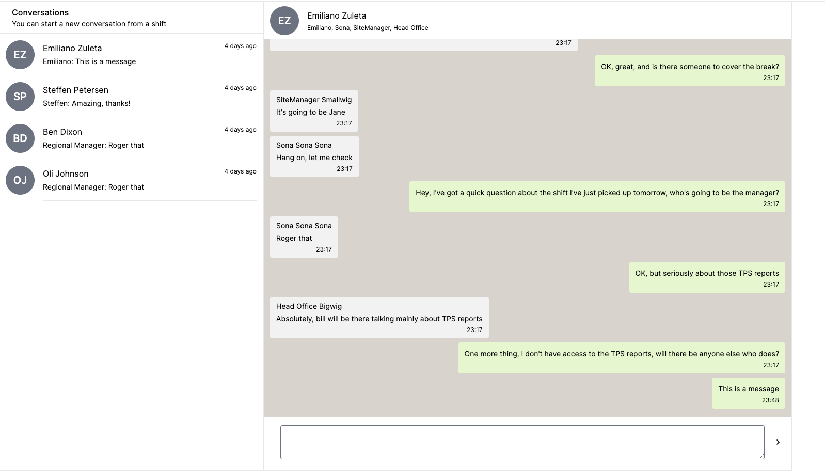Click the 'This is a message' bubble
The image size is (825, 471).
(x=748, y=394)
